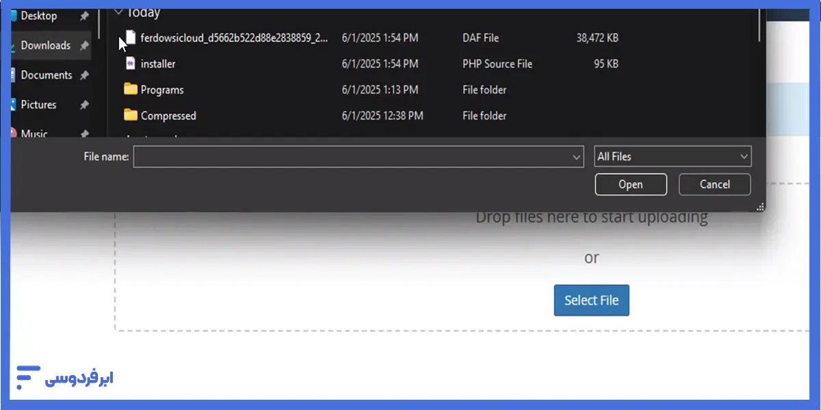The image size is (821, 410).
Task: Open the All Files type dropdown
Action: pyautogui.click(x=673, y=156)
